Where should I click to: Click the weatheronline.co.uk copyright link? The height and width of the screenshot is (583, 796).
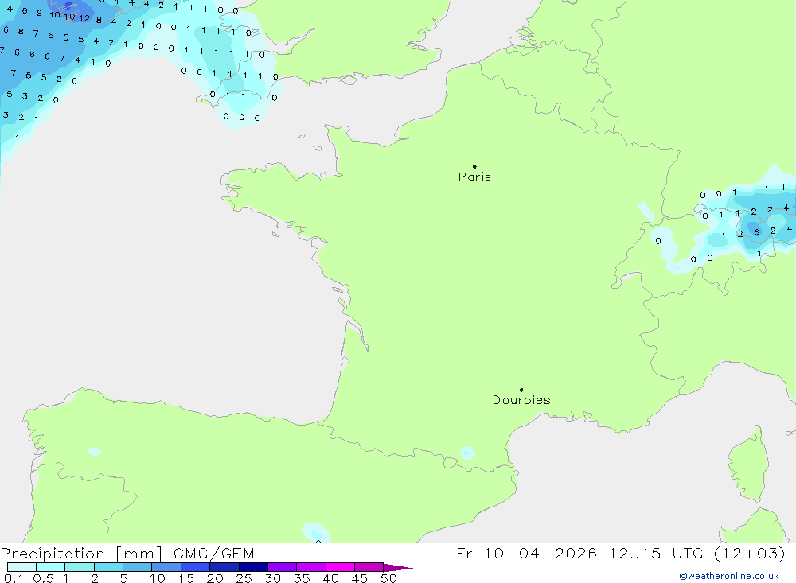[x=729, y=576]
